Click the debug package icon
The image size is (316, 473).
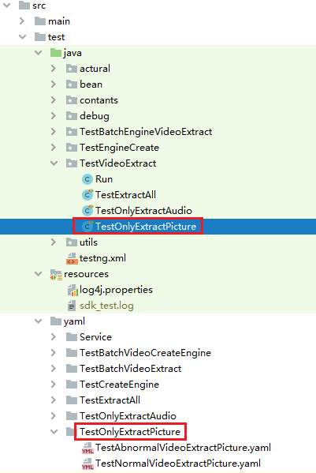click(x=72, y=115)
